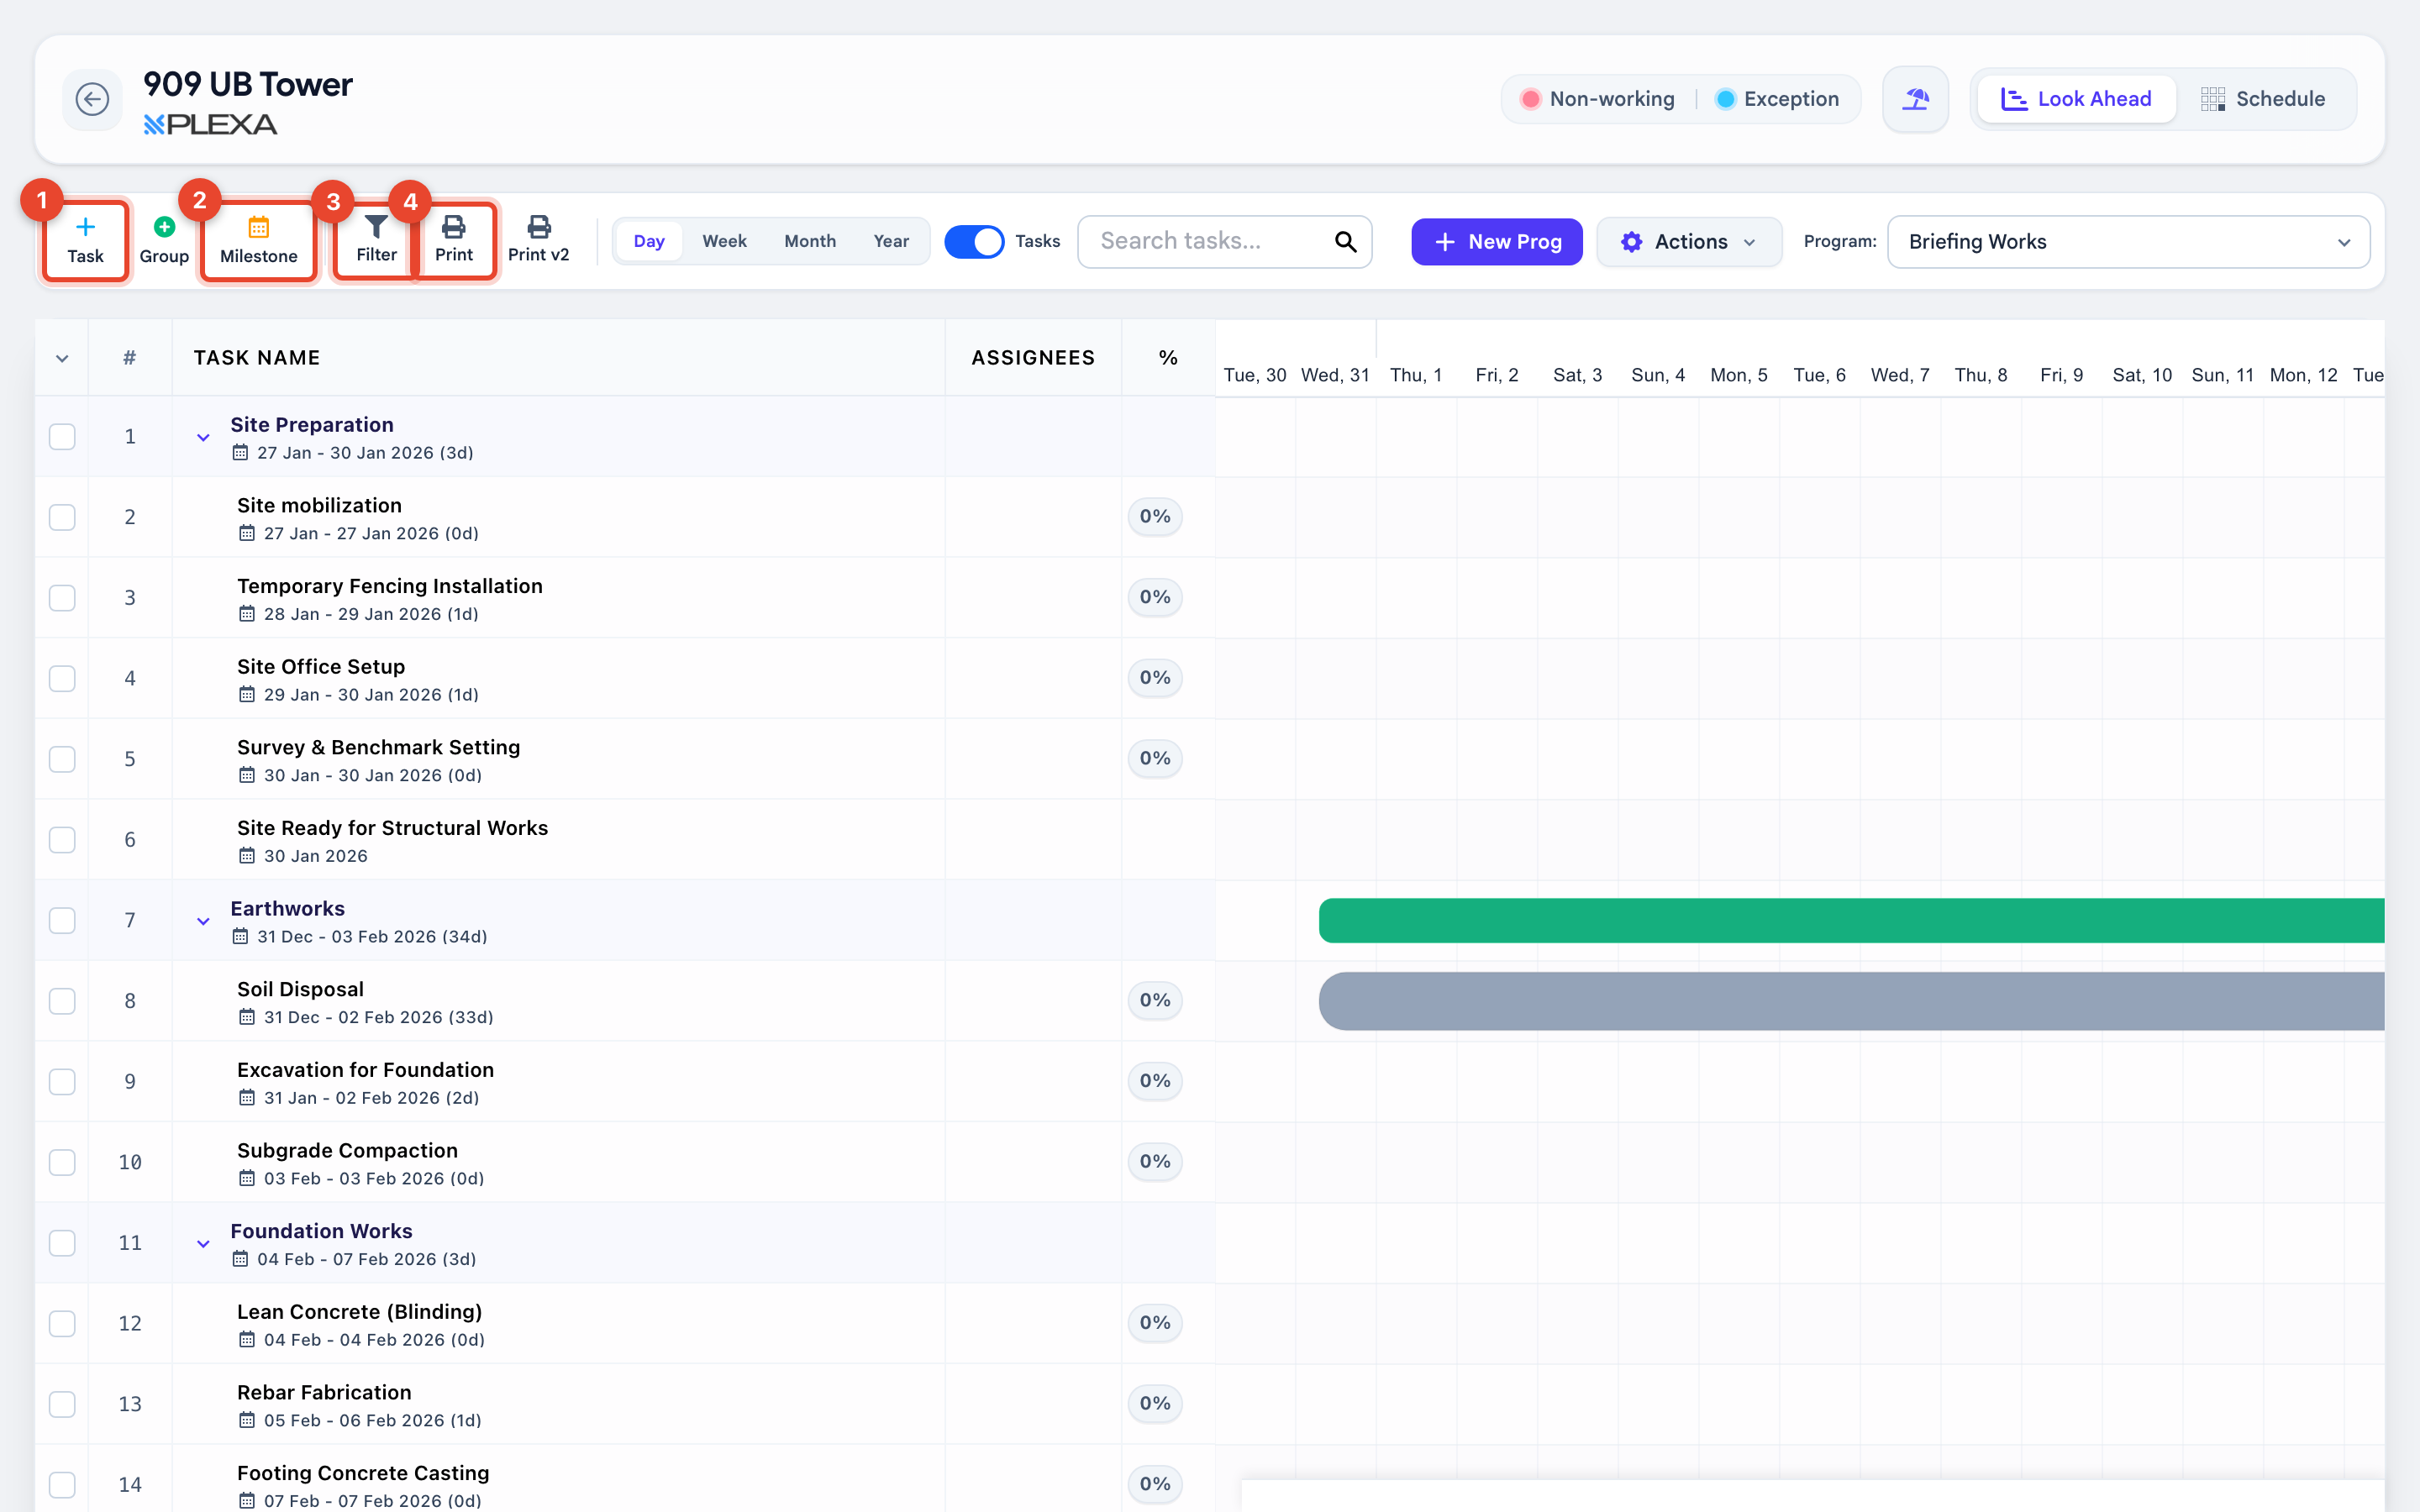Click calendar icon under Soil Disposal
The image size is (2420, 1512).
[247, 1017]
